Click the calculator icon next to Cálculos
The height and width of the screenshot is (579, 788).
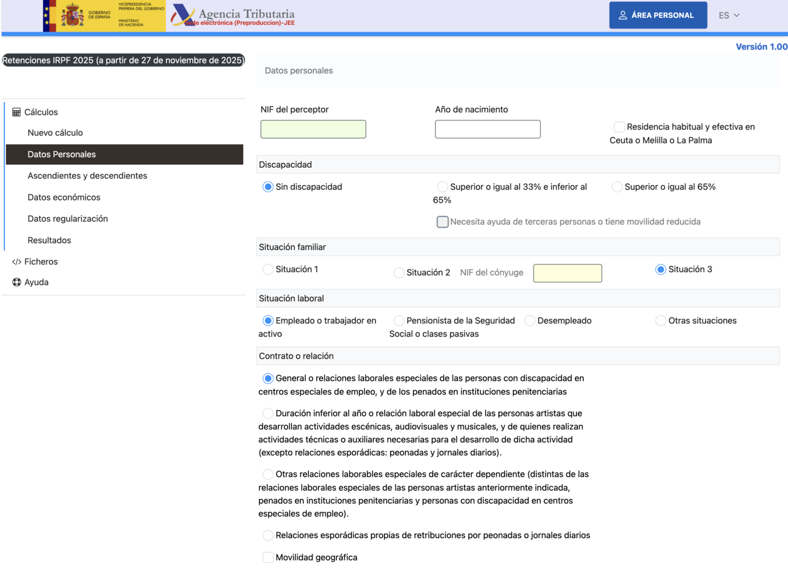point(17,112)
